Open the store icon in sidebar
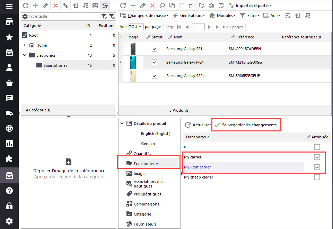 tap(9, 22)
